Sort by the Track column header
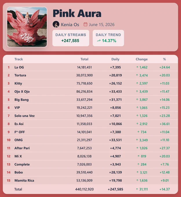 19,59
